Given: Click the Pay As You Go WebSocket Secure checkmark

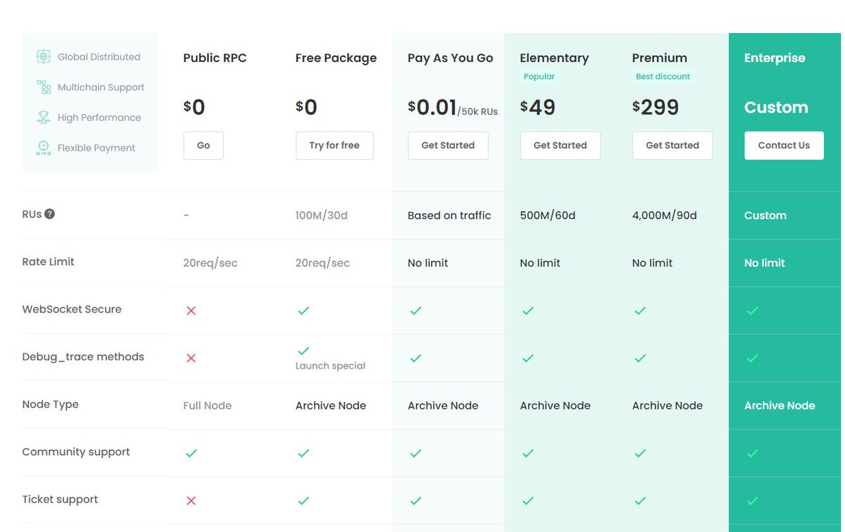Looking at the screenshot, I should tap(415, 309).
